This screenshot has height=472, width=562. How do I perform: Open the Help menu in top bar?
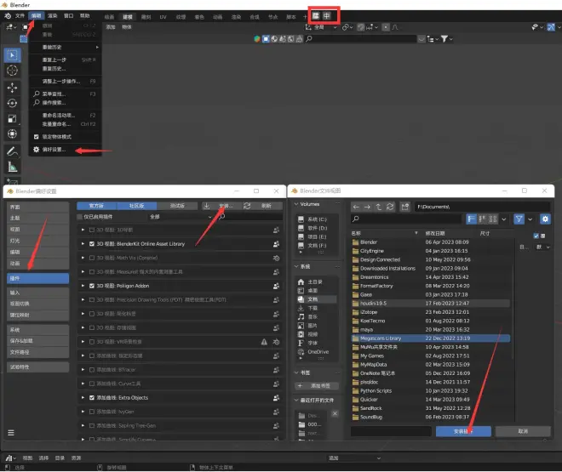click(x=84, y=16)
